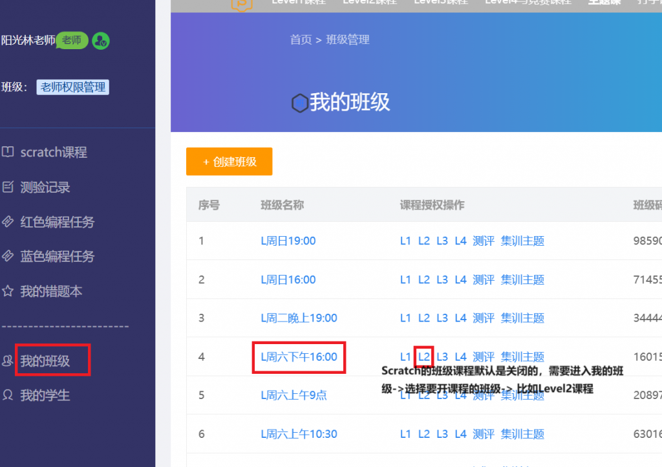The image size is (662, 467).
Task: Click 集训主题 for L周日19:00
Action: [522, 241]
